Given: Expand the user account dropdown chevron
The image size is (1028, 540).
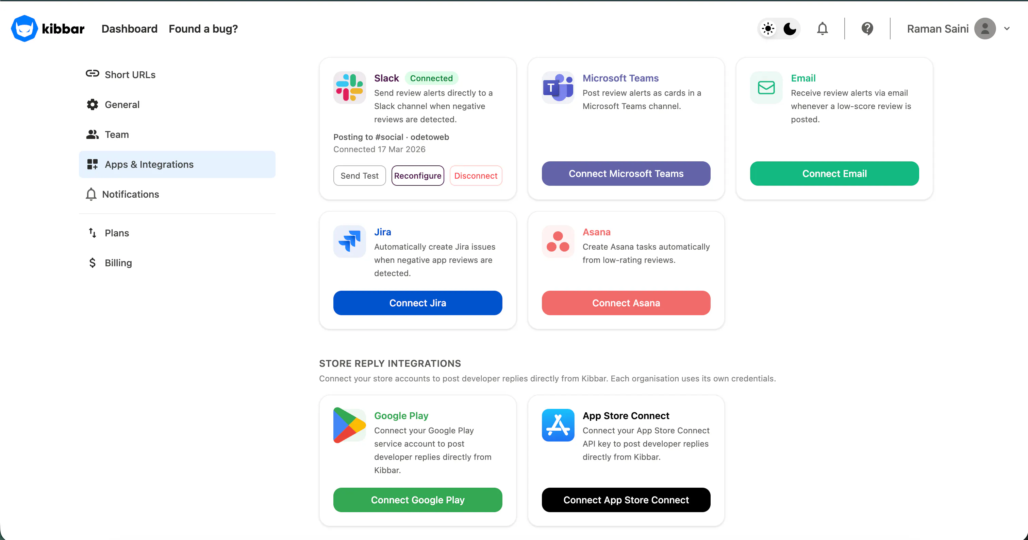Looking at the screenshot, I should click(x=1007, y=29).
